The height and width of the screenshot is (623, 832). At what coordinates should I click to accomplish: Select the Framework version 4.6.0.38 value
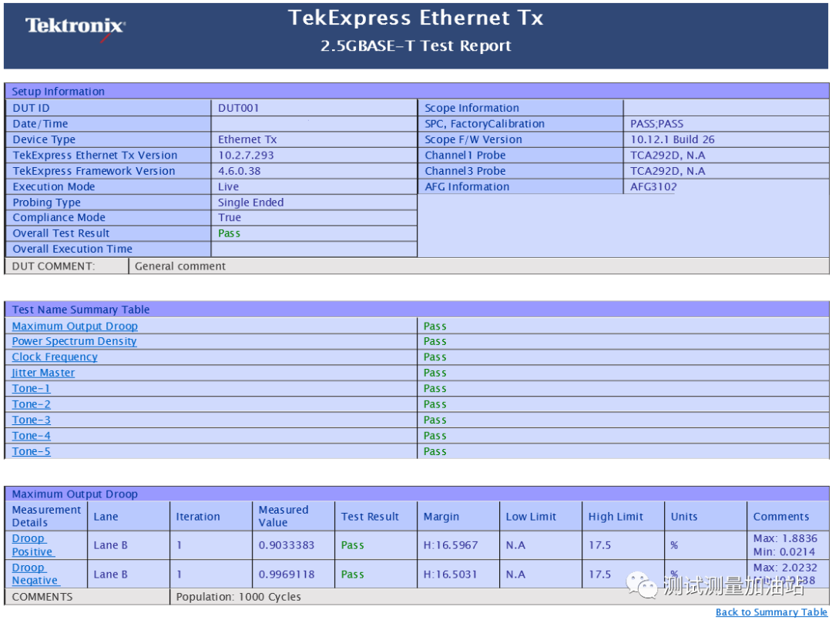click(240, 171)
